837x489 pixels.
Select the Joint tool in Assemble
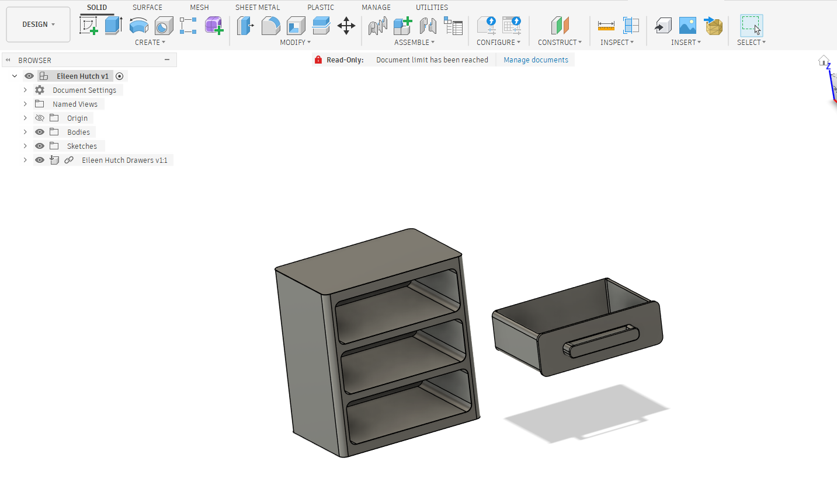click(x=378, y=26)
